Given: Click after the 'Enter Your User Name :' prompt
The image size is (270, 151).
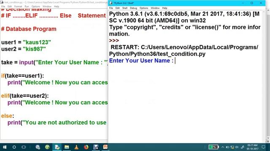Looking at the screenshot, I should 175,60.
